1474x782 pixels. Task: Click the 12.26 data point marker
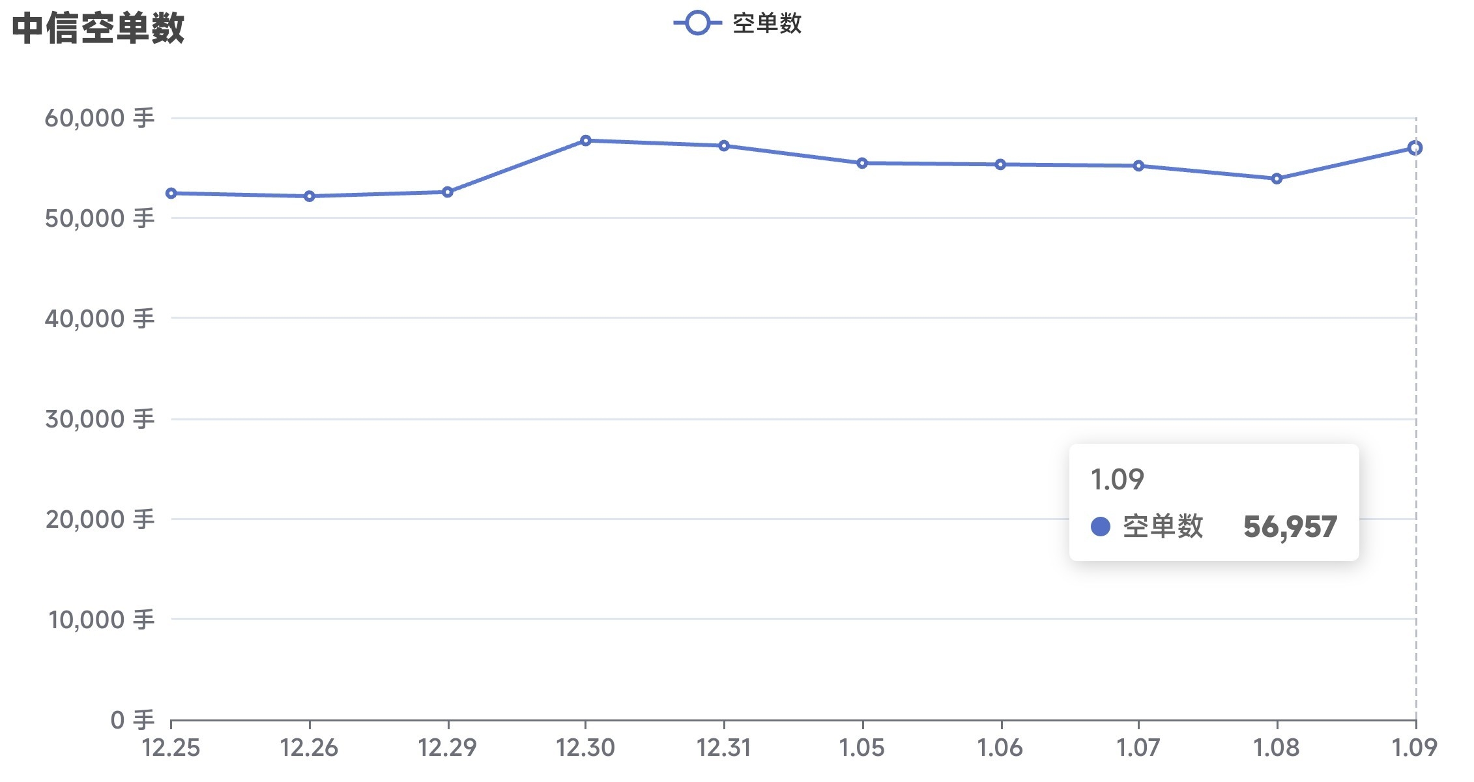click(310, 196)
